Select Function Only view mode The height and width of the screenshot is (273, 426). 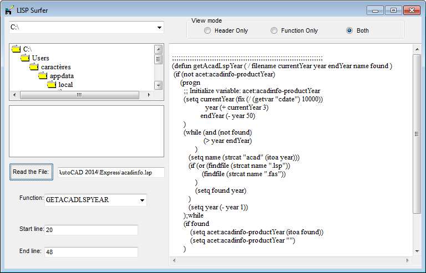click(x=274, y=30)
